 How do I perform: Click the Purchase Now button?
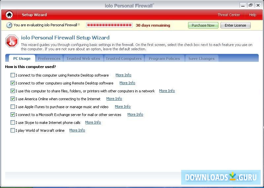point(203,25)
